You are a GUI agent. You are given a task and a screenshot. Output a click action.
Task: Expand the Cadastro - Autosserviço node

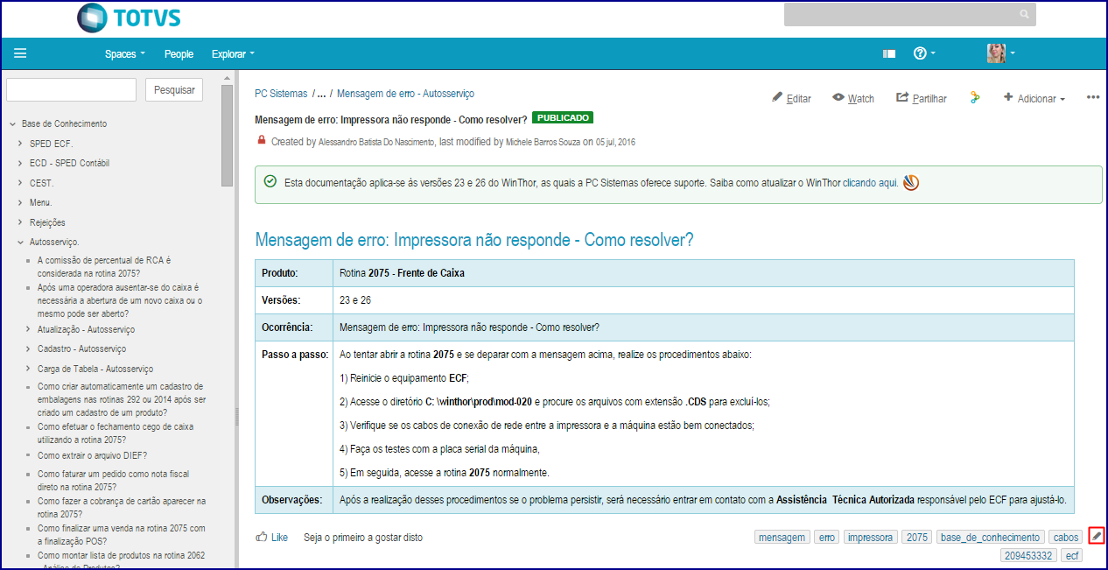29,348
